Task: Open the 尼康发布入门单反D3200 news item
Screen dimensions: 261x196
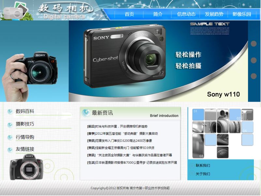Action: point(119,141)
